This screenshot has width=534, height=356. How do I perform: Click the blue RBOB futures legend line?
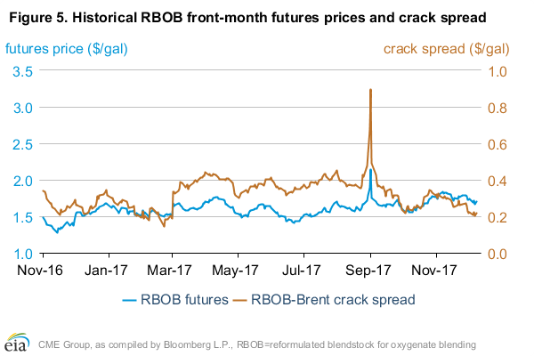tap(131, 299)
